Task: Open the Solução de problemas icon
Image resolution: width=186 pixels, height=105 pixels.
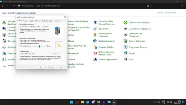Action: pos(95,59)
